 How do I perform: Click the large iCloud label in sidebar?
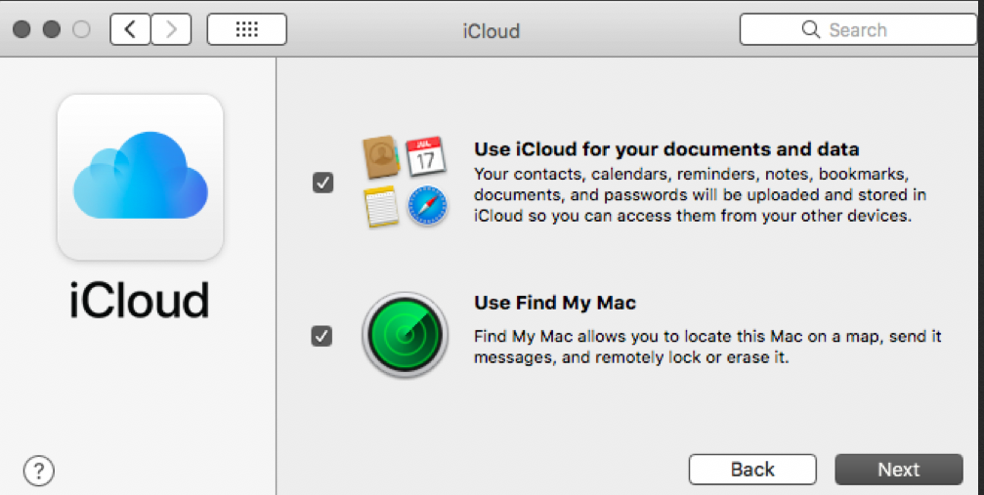point(140,300)
